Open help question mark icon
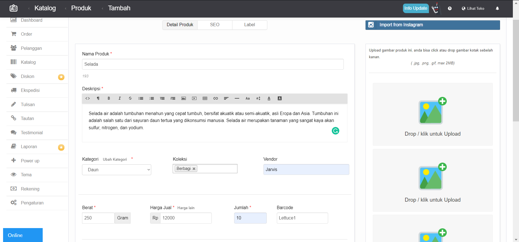The height and width of the screenshot is (242, 519). point(450,8)
